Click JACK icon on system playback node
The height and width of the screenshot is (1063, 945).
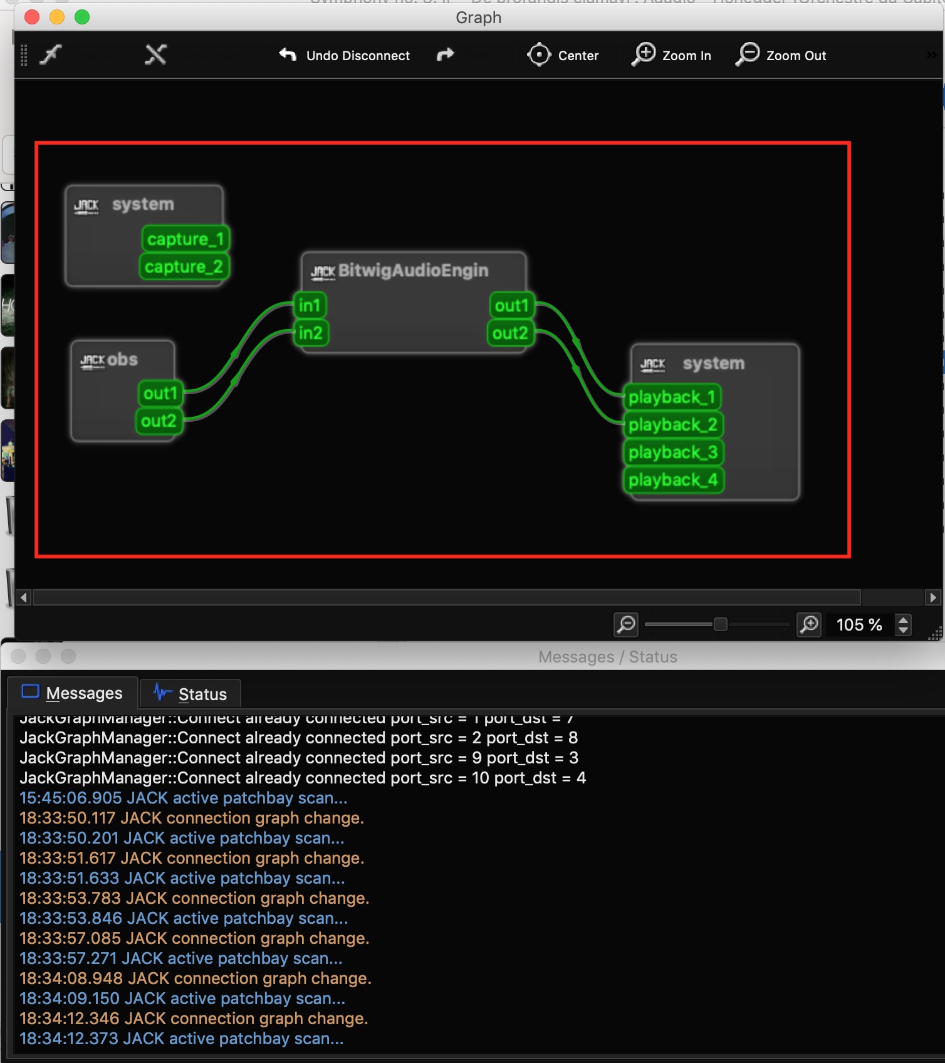tap(653, 365)
